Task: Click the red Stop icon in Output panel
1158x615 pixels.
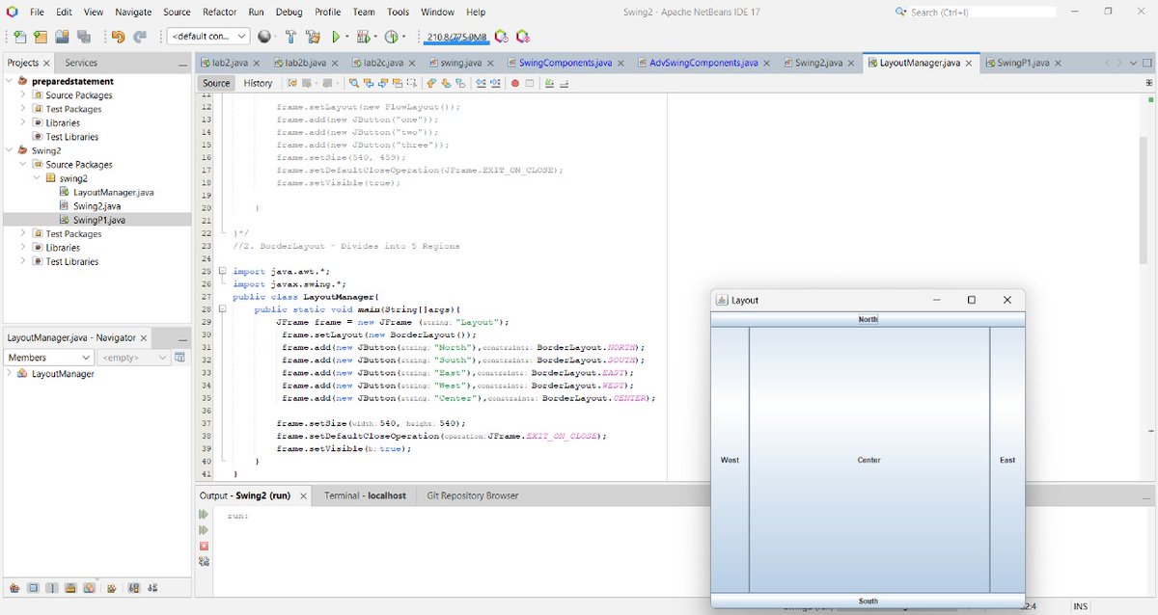Action: [x=204, y=546]
